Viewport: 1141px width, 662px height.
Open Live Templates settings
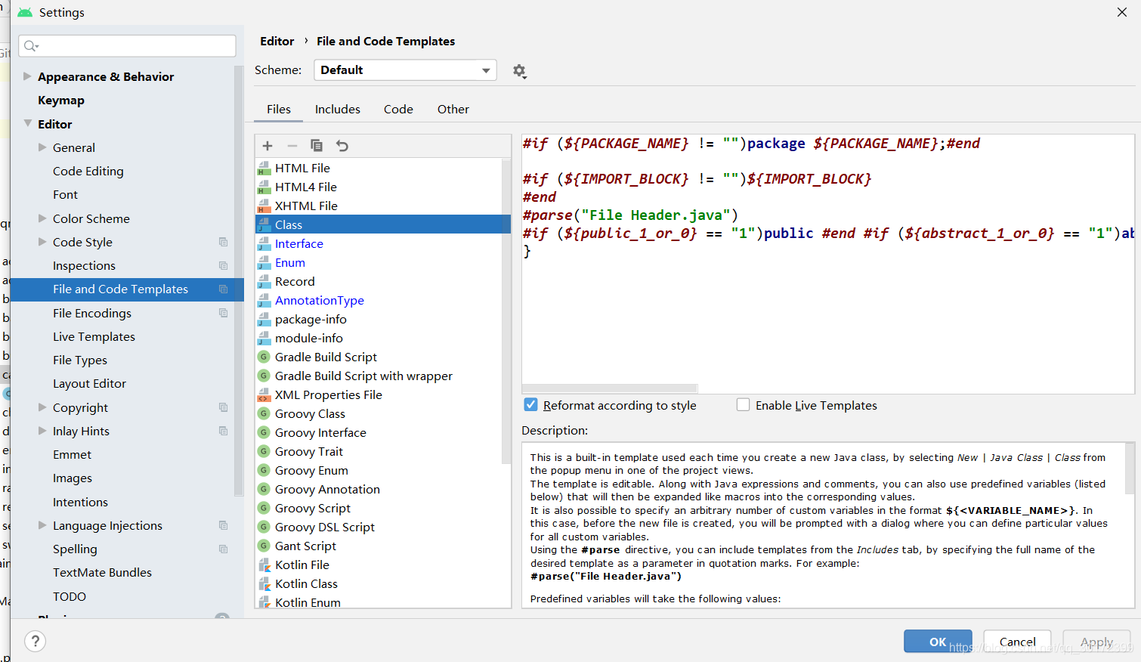pos(94,336)
